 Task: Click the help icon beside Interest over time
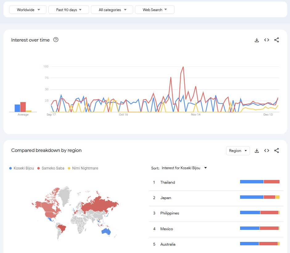click(x=56, y=39)
